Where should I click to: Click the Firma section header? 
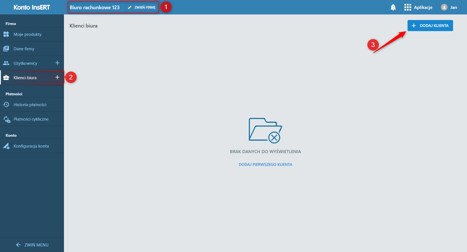click(x=11, y=24)
